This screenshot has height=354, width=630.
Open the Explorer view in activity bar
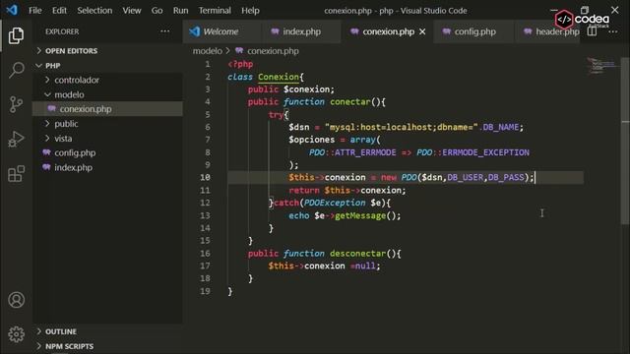[x=16, y=35]
